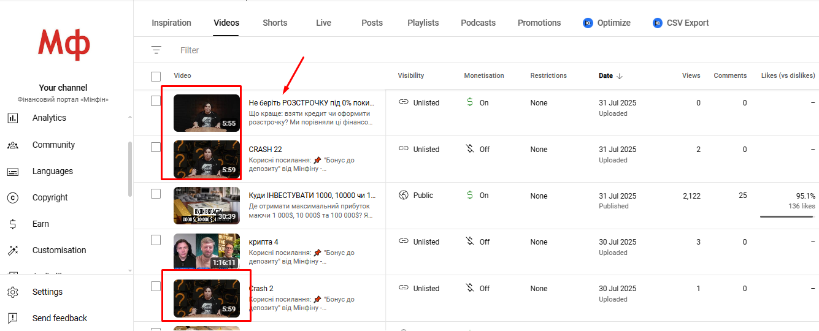Click unlisted link icon for Crash 2
The height and width of the screenshot is (331, 819).
[403, 288]
